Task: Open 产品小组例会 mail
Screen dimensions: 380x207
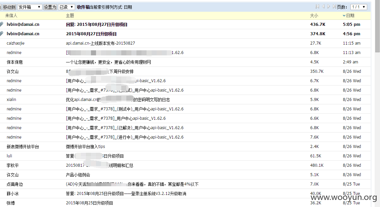Action: click(78, 175)
